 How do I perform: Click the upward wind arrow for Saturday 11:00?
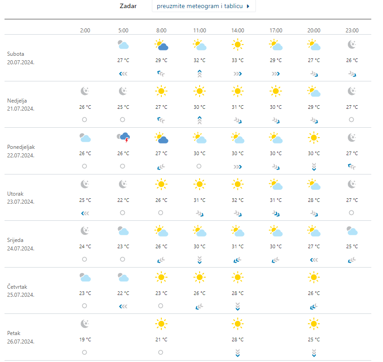[200, 74]
